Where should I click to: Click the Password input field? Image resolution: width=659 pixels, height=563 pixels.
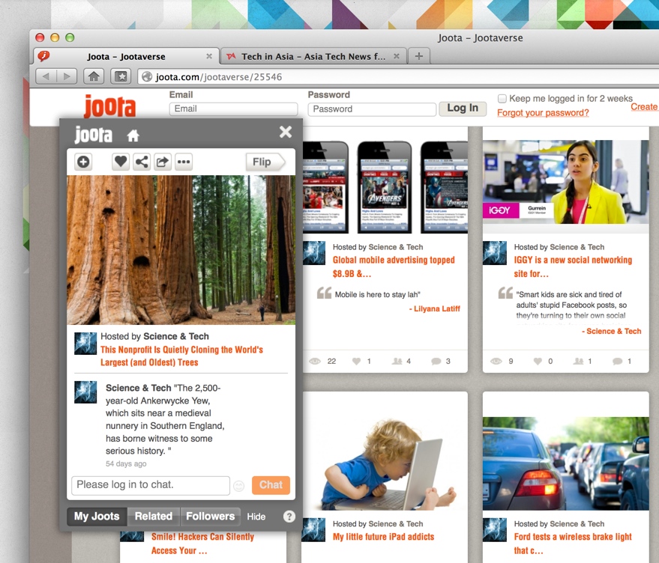372,109
